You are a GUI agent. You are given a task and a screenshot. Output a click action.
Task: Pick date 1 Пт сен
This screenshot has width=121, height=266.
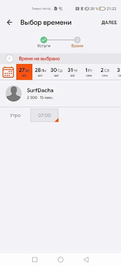89,72
